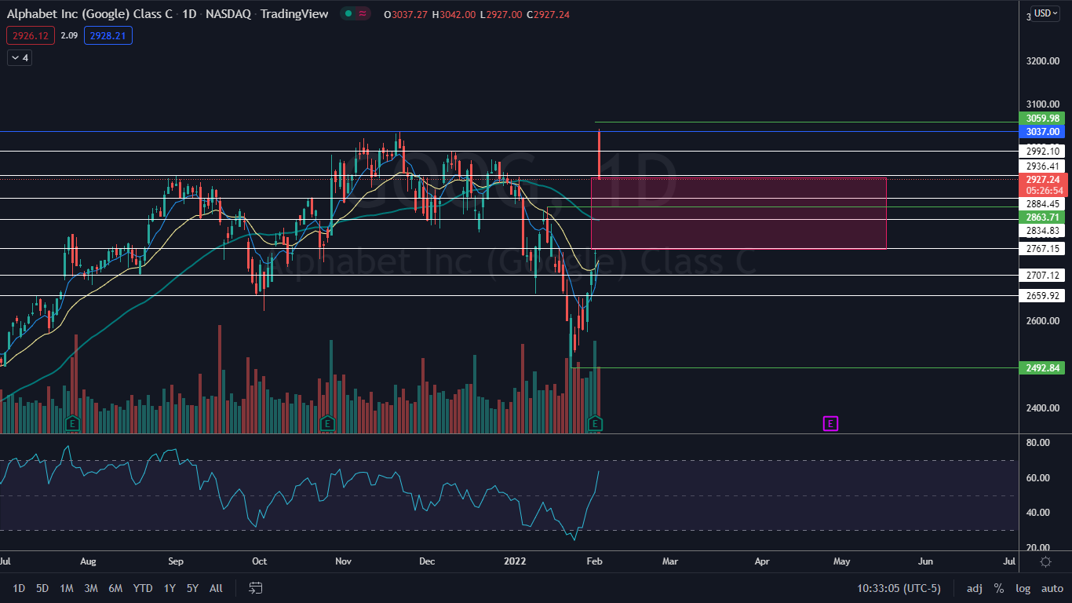
Task: Select the 1Y time range
Action: 170,588
